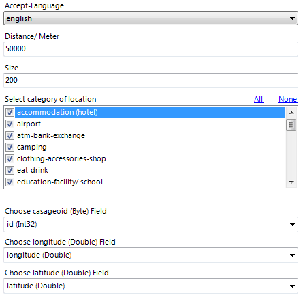The width and height of the screenshot is (303, 306).
Task: Click the category list scrollbar thumb
Action: tap(291, 125)
